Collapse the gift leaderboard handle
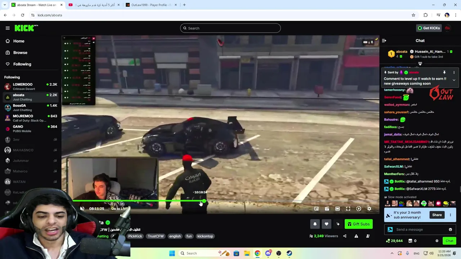This screenshot has width=461, height=259. click(x=420, y=64)
